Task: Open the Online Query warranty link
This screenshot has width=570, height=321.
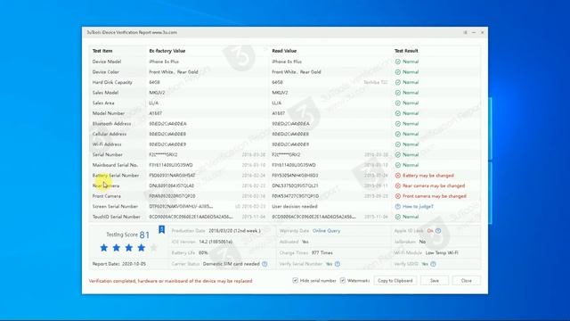Action: 327,231
